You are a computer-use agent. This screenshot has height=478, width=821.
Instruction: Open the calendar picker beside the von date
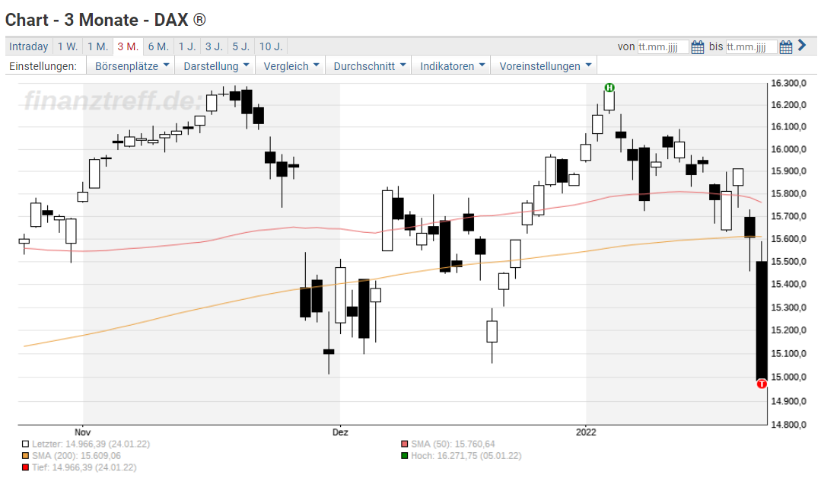[x=697, y=47]
